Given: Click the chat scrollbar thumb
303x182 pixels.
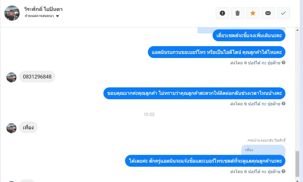Looking at the screenshot, I should click(x=297, y=164).
